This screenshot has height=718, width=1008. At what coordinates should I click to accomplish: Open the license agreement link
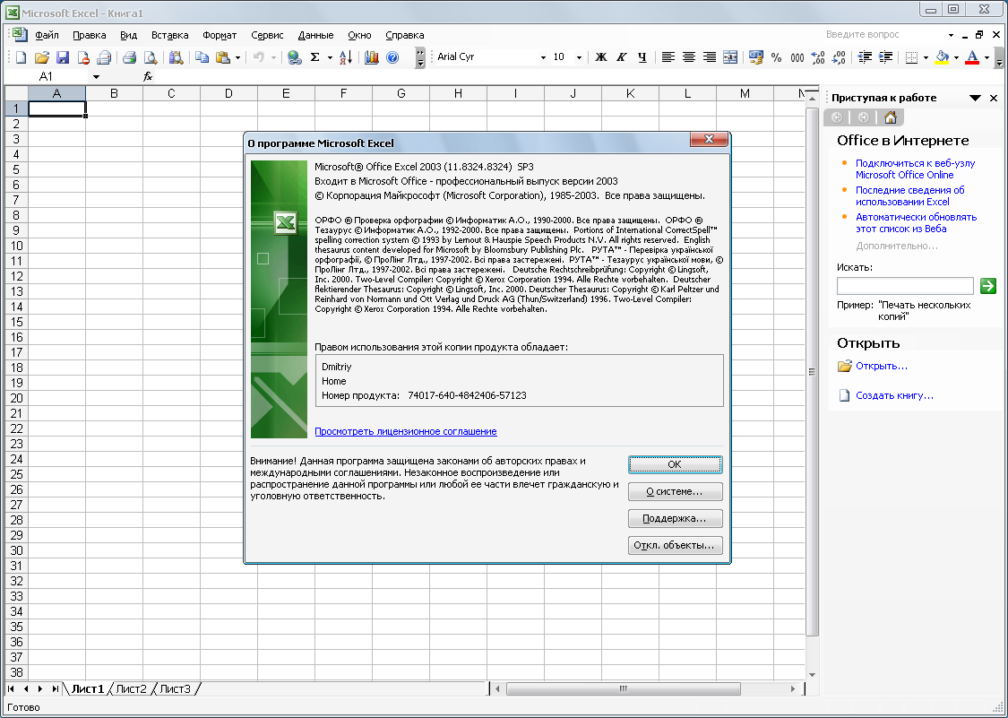[405, 431]
